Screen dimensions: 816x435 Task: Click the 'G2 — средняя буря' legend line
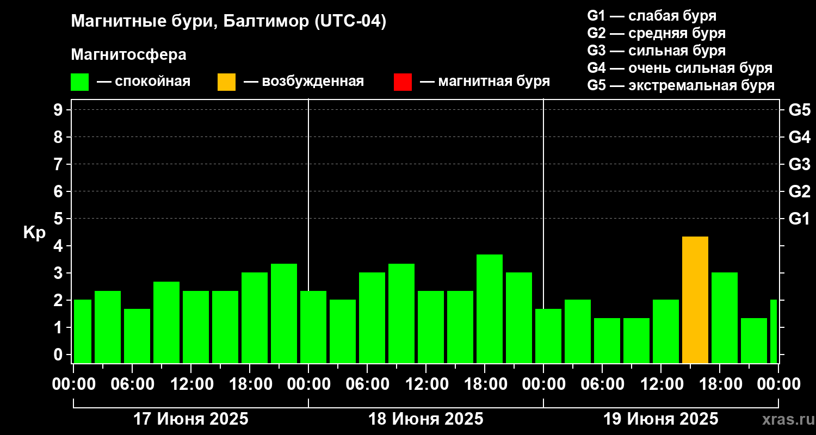[657, 33]
